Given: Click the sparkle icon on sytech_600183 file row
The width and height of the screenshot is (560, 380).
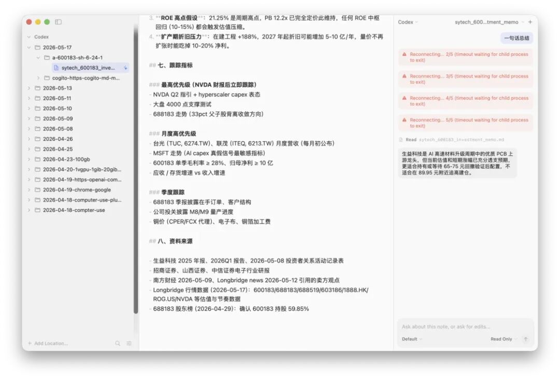Looking at the screenshot, I should (x=125, y=68).
